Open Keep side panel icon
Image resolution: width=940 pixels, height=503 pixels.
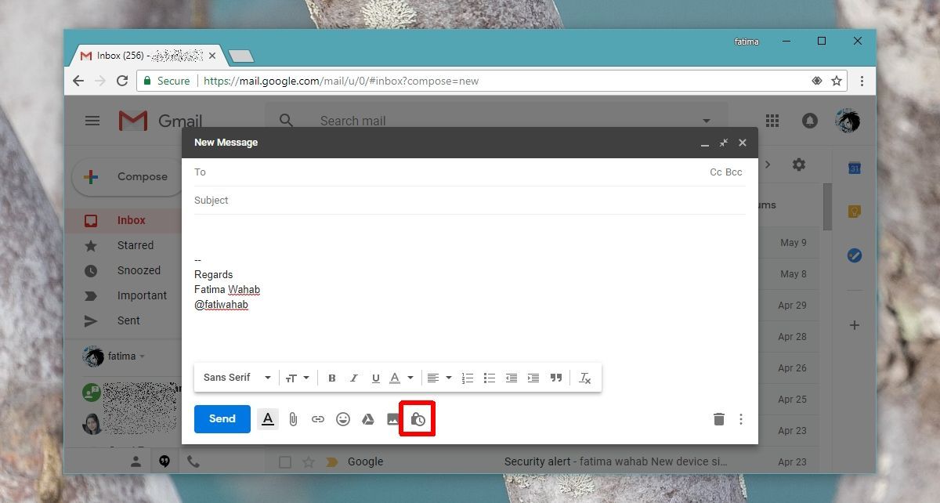click(855, 212)
